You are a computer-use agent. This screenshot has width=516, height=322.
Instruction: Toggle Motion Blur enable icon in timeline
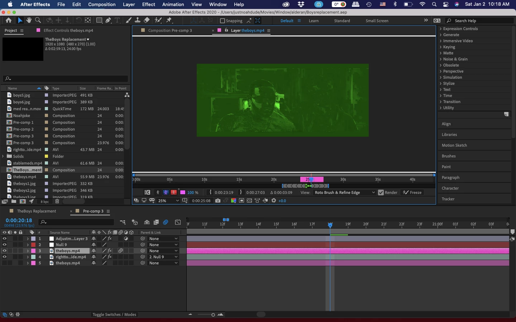point(166,222)
